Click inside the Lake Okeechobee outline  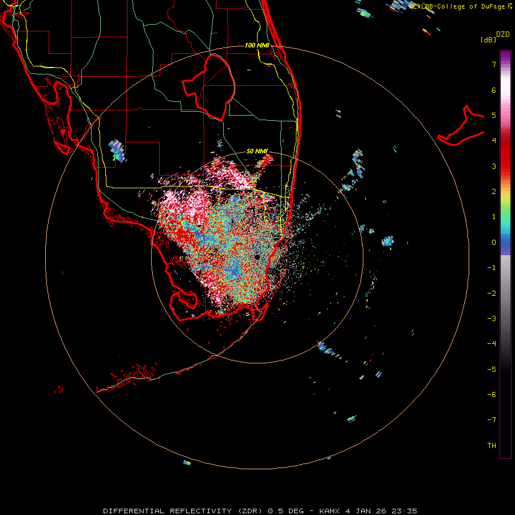coord(213,87)
